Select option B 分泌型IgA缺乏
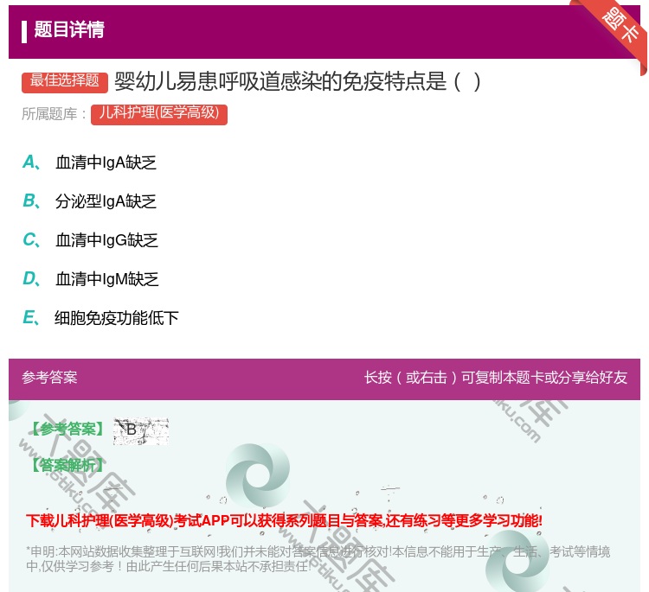 click(89, 201)
